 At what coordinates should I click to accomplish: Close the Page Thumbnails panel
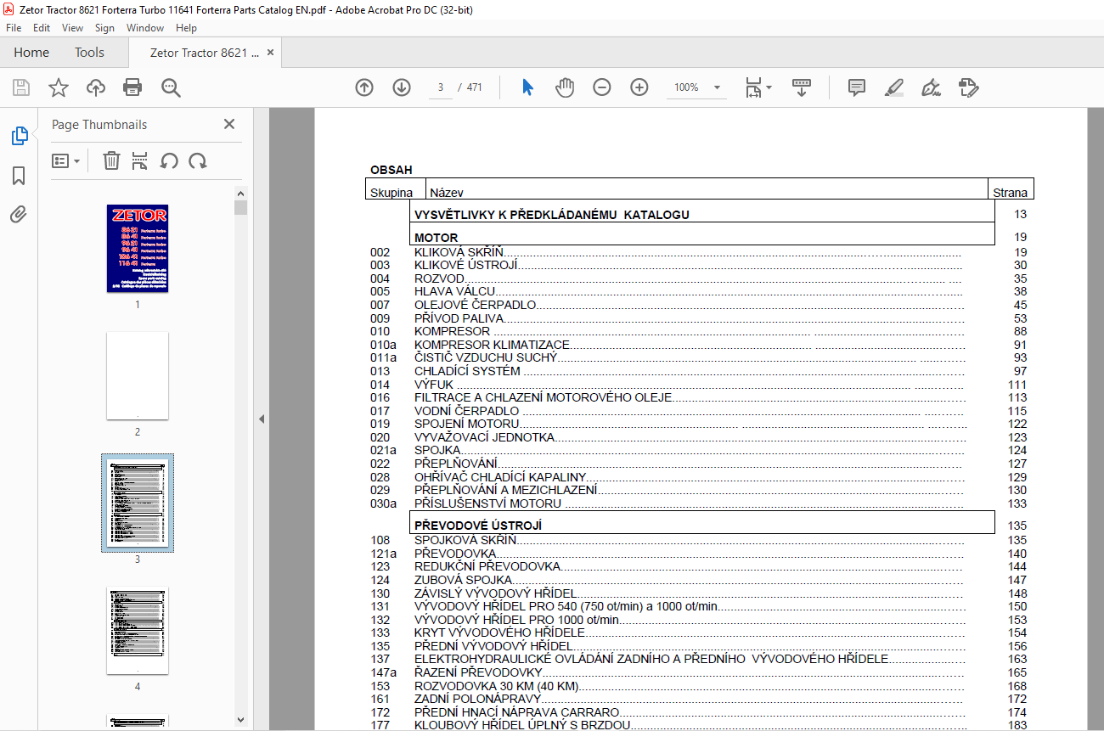[229, 124]
